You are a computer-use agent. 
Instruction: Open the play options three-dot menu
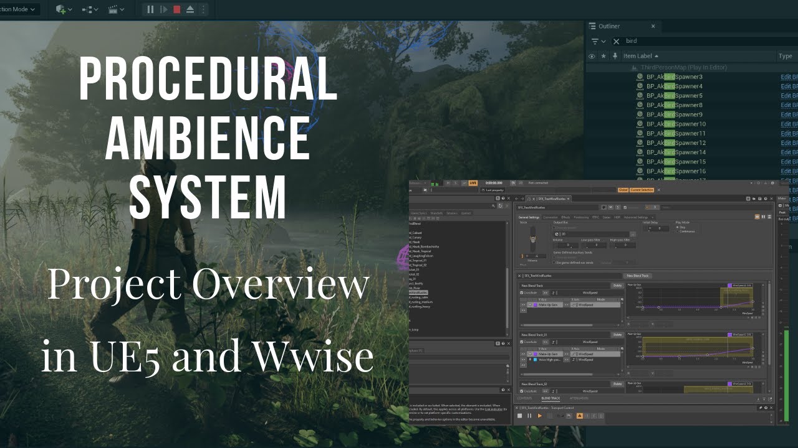[203, 9]
